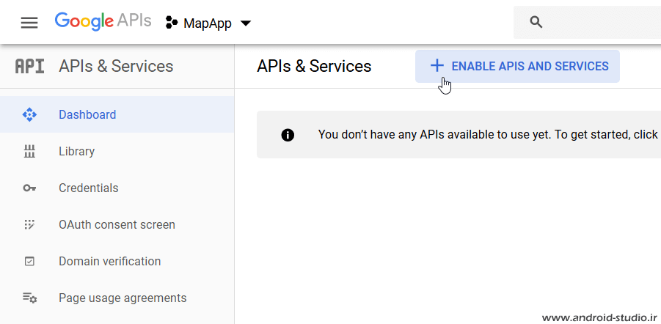Click the search magnifier icon

536,22
